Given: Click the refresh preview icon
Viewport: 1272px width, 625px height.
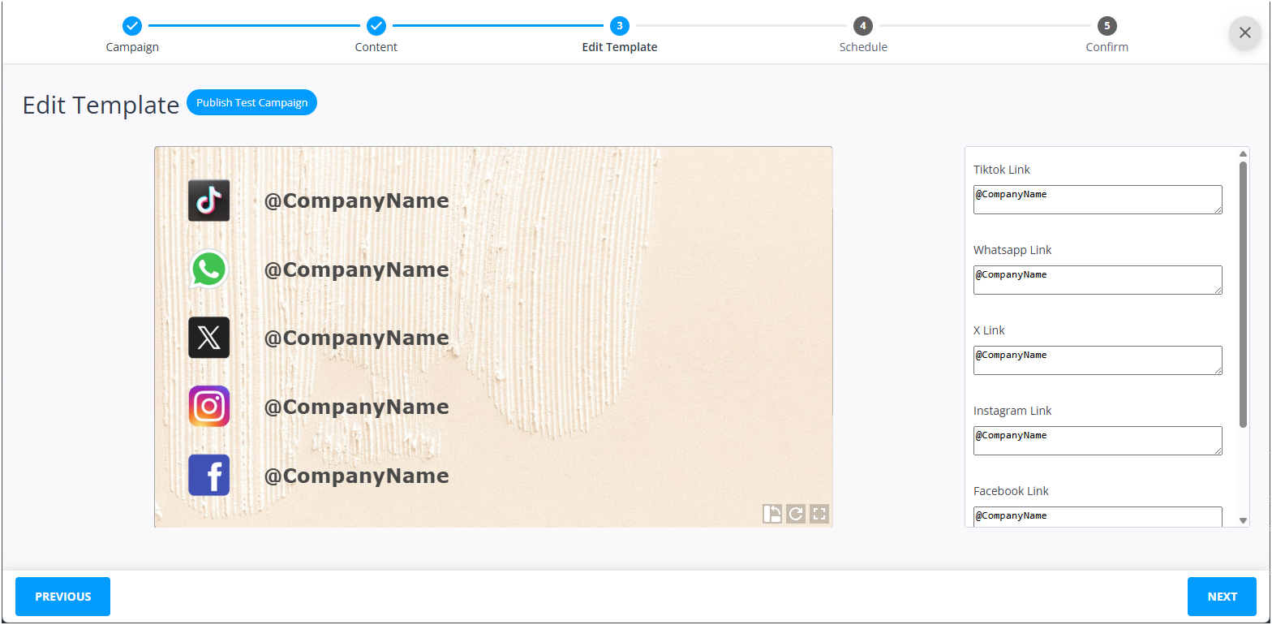Looking at the screenshot, I should pos(796,514).
